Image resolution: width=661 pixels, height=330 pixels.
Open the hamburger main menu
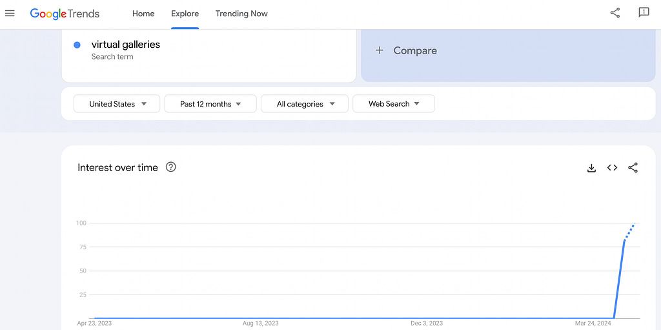(x=10, y=14)
